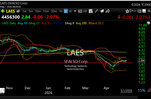Click the bar chart style icon
Image resolution: width=151 pixels, height=99 pixels.
[x=85, y=11]
